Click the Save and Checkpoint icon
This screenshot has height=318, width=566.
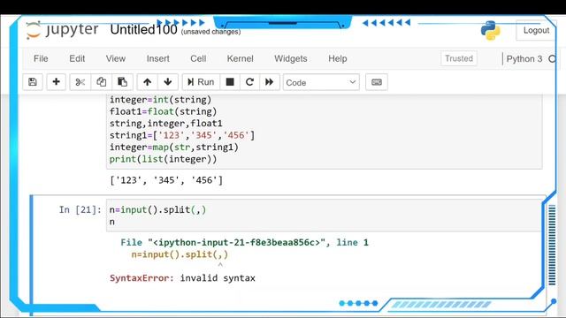click(33, 82)
